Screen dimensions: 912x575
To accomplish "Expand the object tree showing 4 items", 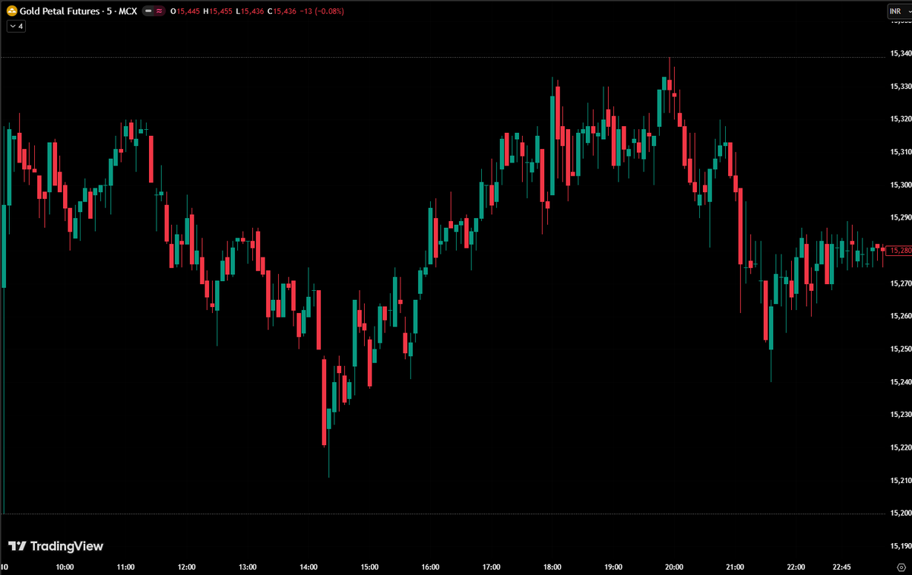I will click(15, 25).
